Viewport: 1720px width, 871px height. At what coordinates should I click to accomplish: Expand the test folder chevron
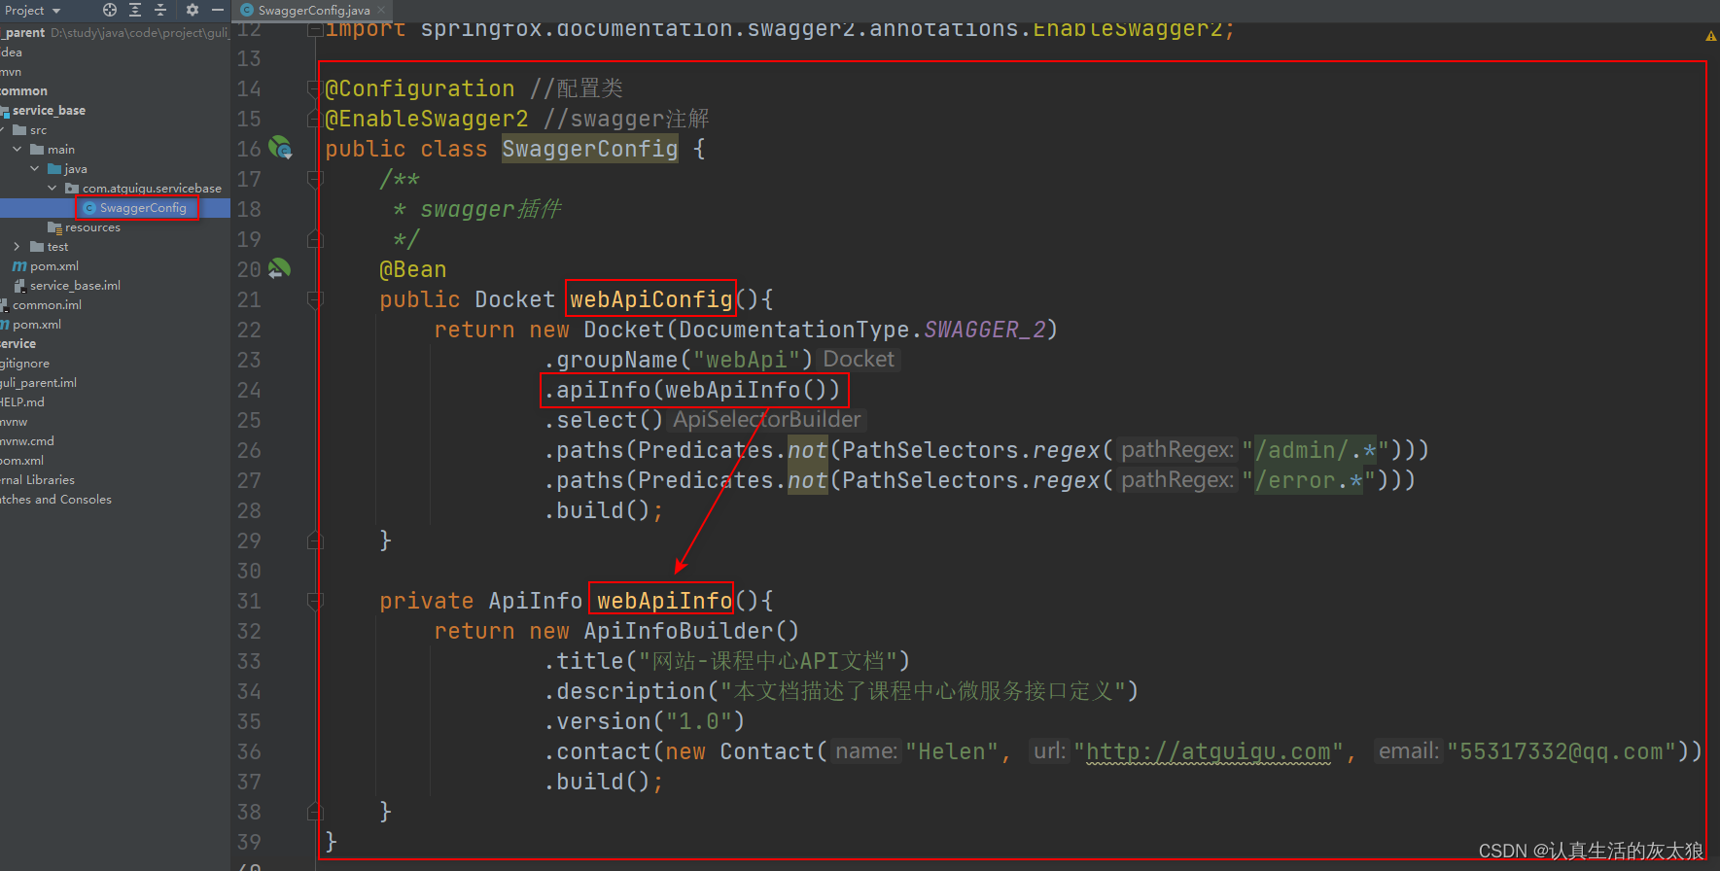18,246
